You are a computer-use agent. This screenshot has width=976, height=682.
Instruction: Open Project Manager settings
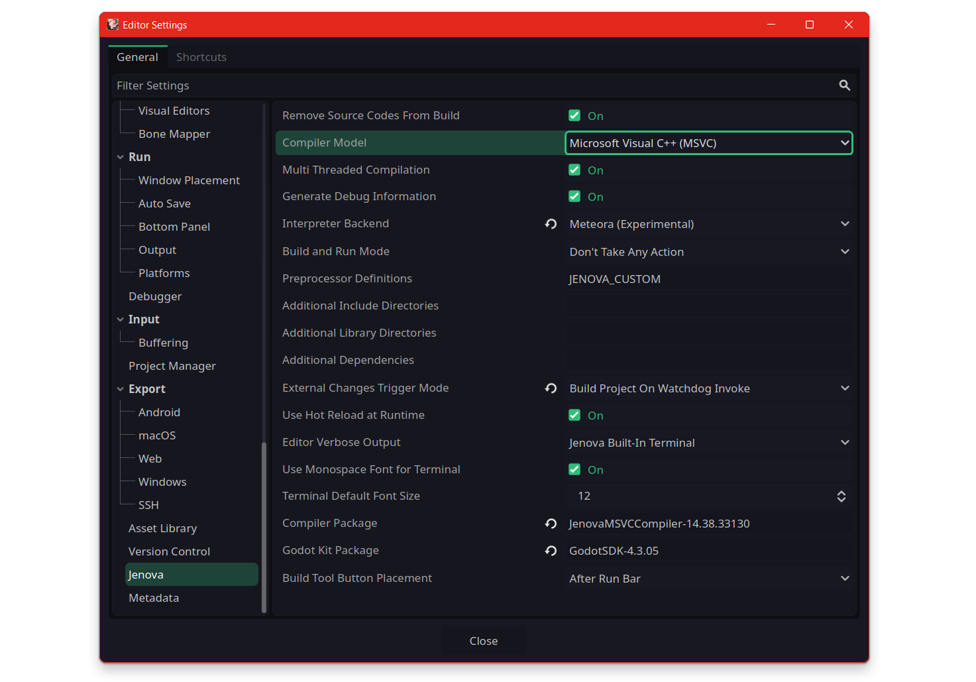click(x=172, y=366)
